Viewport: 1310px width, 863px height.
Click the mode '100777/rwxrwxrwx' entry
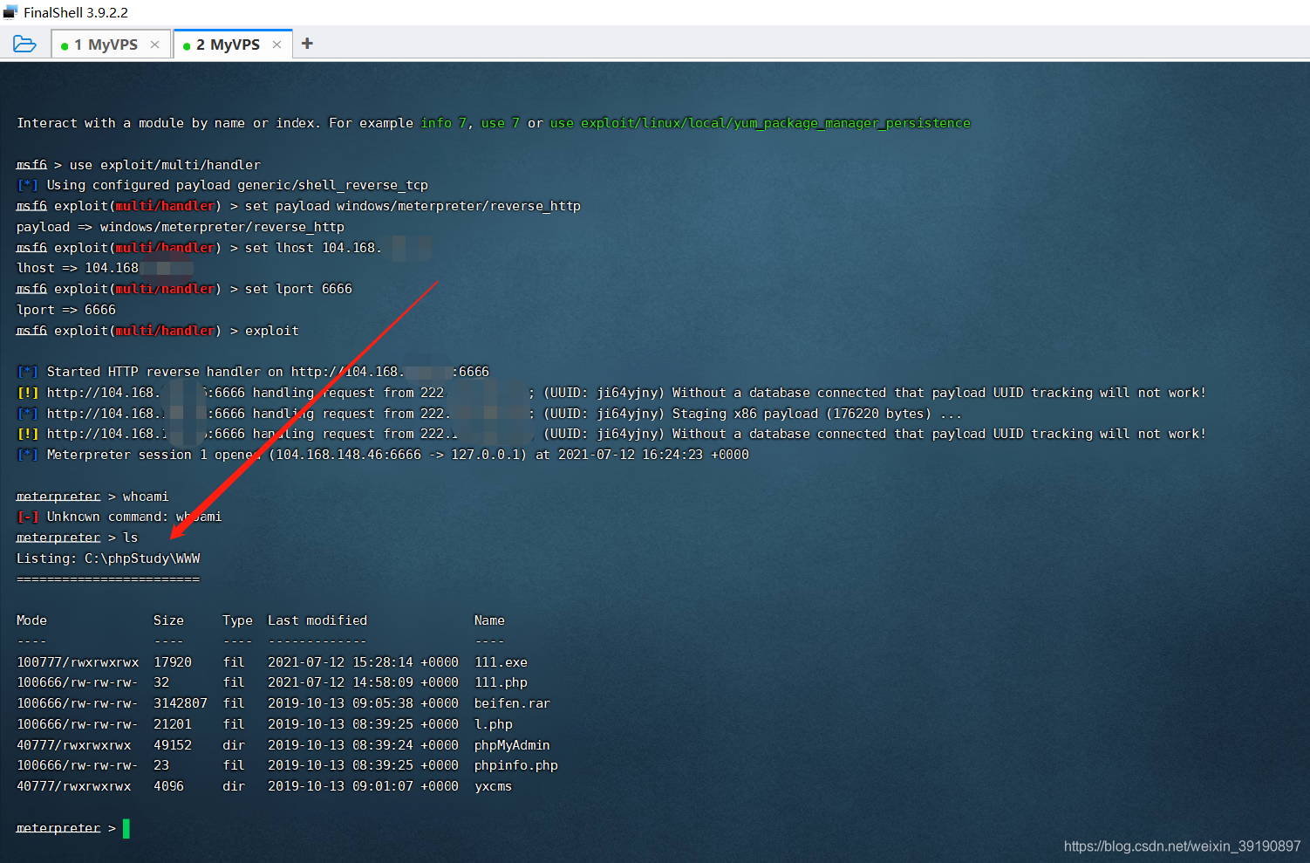click(x=78, y=662)
